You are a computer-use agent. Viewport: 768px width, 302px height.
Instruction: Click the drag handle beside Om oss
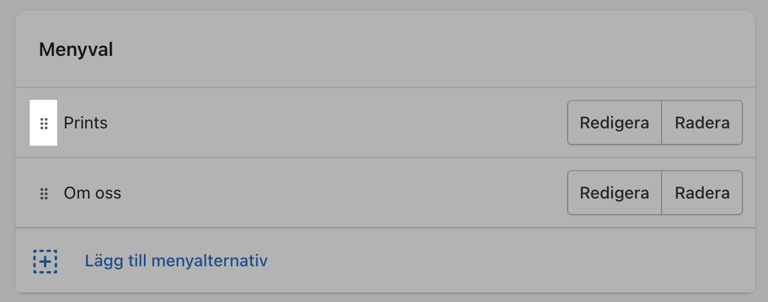pos(43,193)
